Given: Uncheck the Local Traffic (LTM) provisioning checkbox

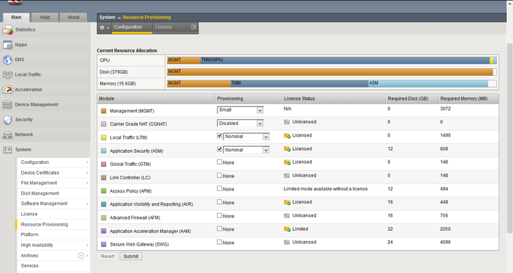Looking at the screenshot, I should tap(220, 136).
